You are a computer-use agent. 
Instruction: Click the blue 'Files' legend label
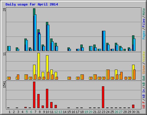(144, 23)
